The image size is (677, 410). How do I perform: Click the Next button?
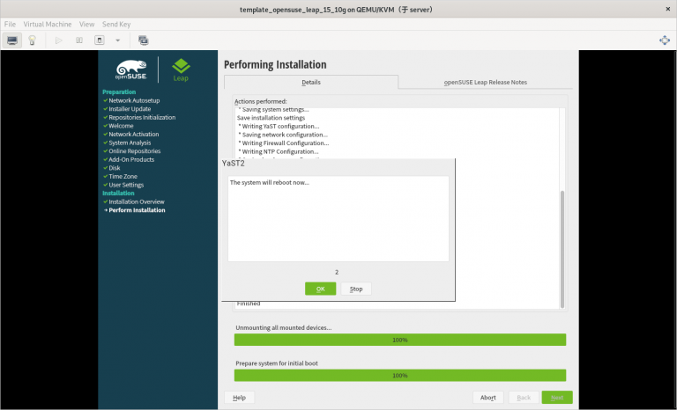tap(557, 398)
